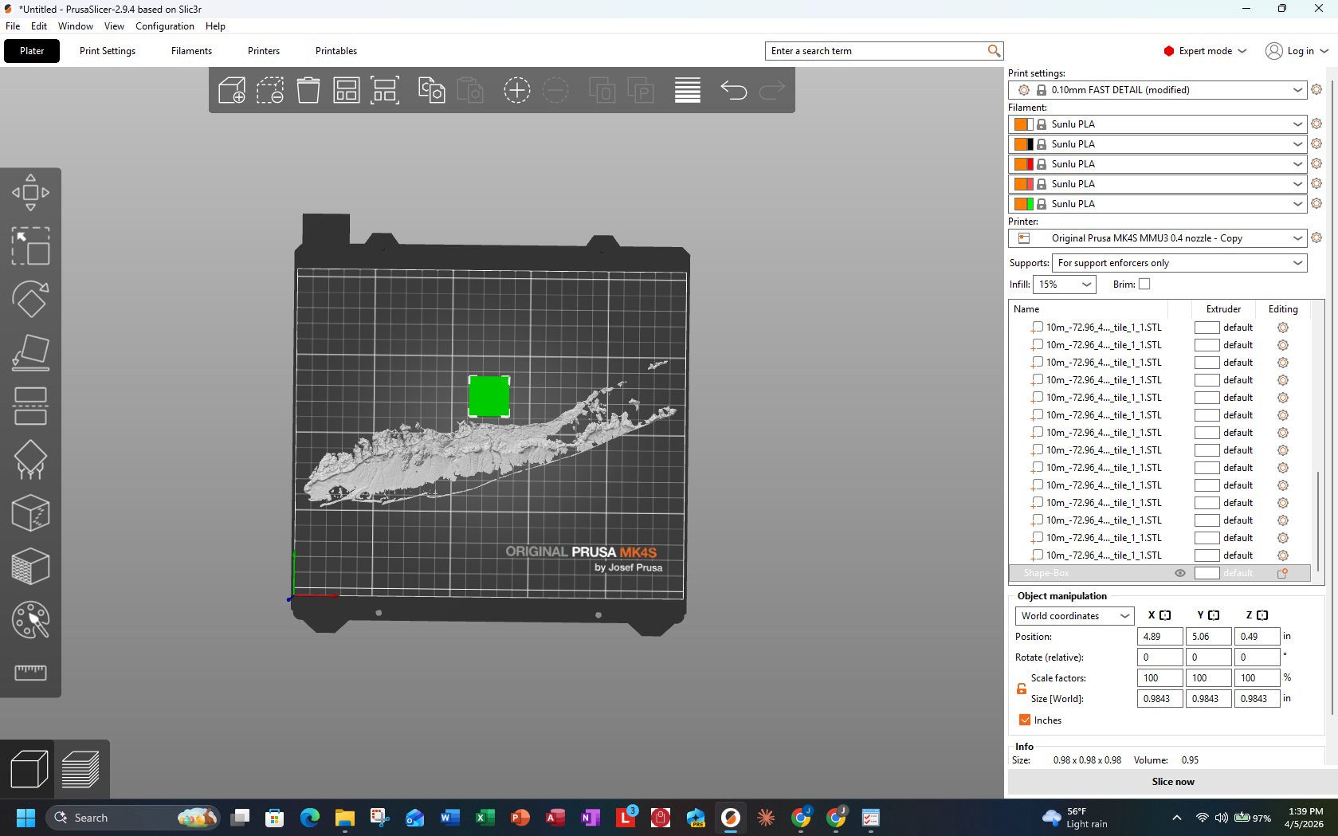The height and width of the screenshot is (836, 1338).
Task: Open the File menu
Action: [13, 26]
